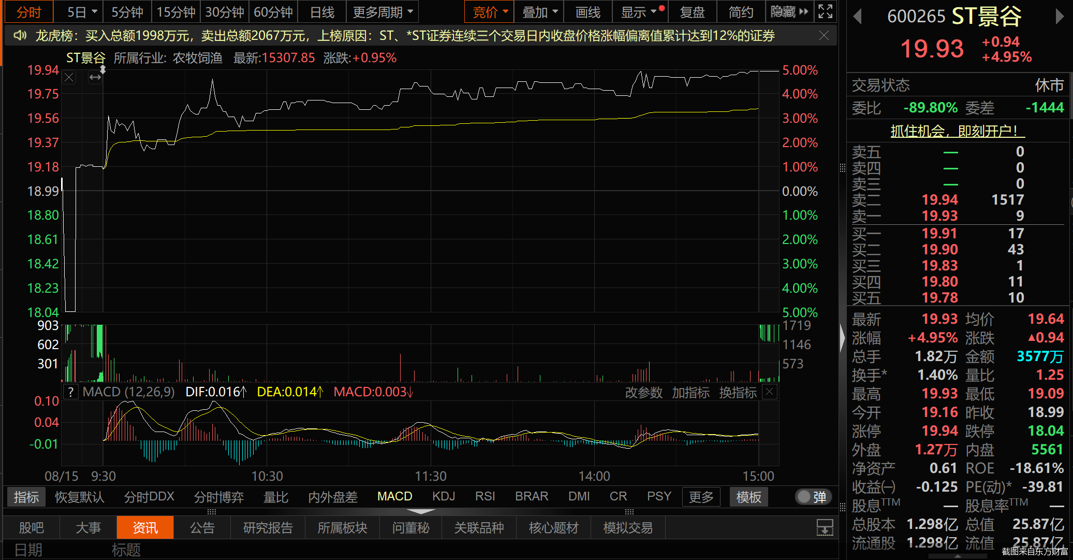This screenshot has height=560, width=1073.
Task: Collapse the bottom panel triangle handle
Action: (421, 511)
